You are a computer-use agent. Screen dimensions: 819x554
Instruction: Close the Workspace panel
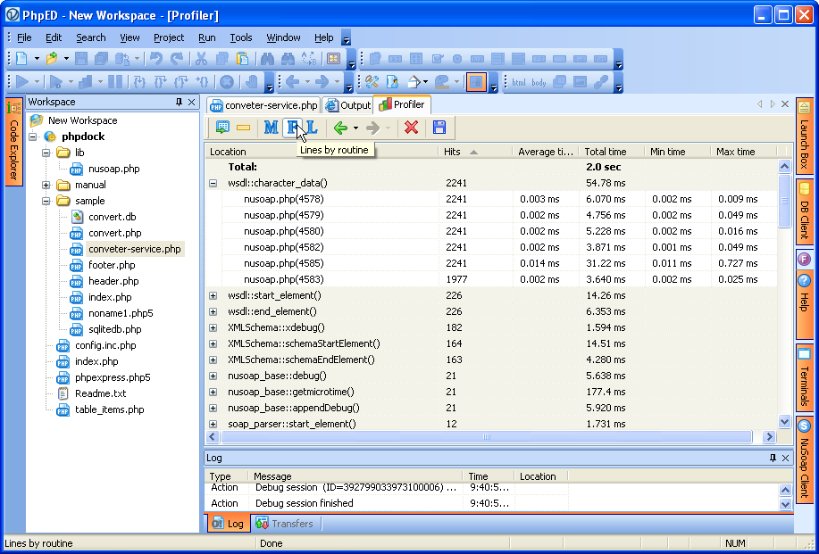[x=192, y=102]
